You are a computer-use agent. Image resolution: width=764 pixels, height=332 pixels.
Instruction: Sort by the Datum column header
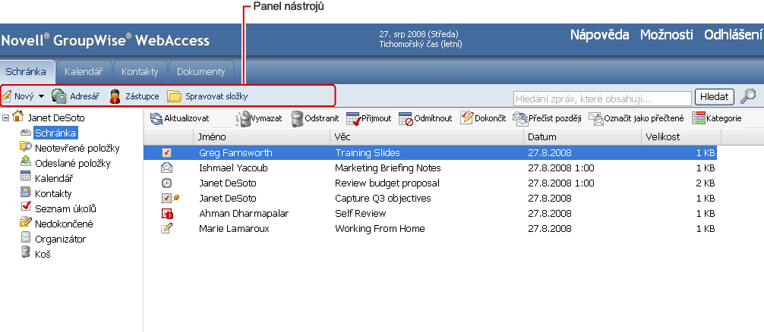click(582, 137)
